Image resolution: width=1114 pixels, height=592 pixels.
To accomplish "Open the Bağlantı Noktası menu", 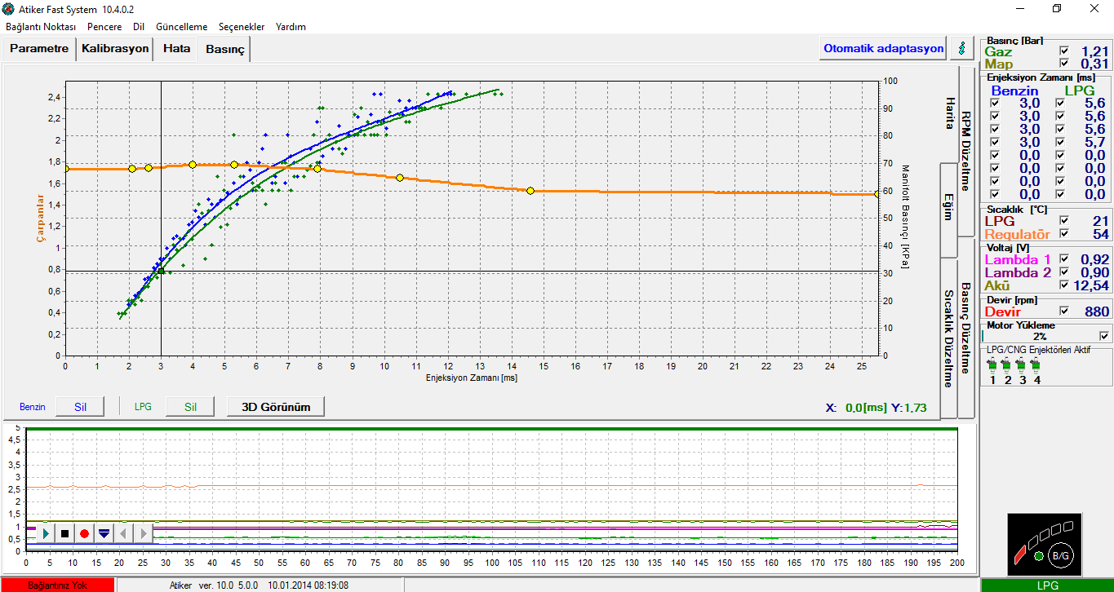I will [x=41, y=26].
